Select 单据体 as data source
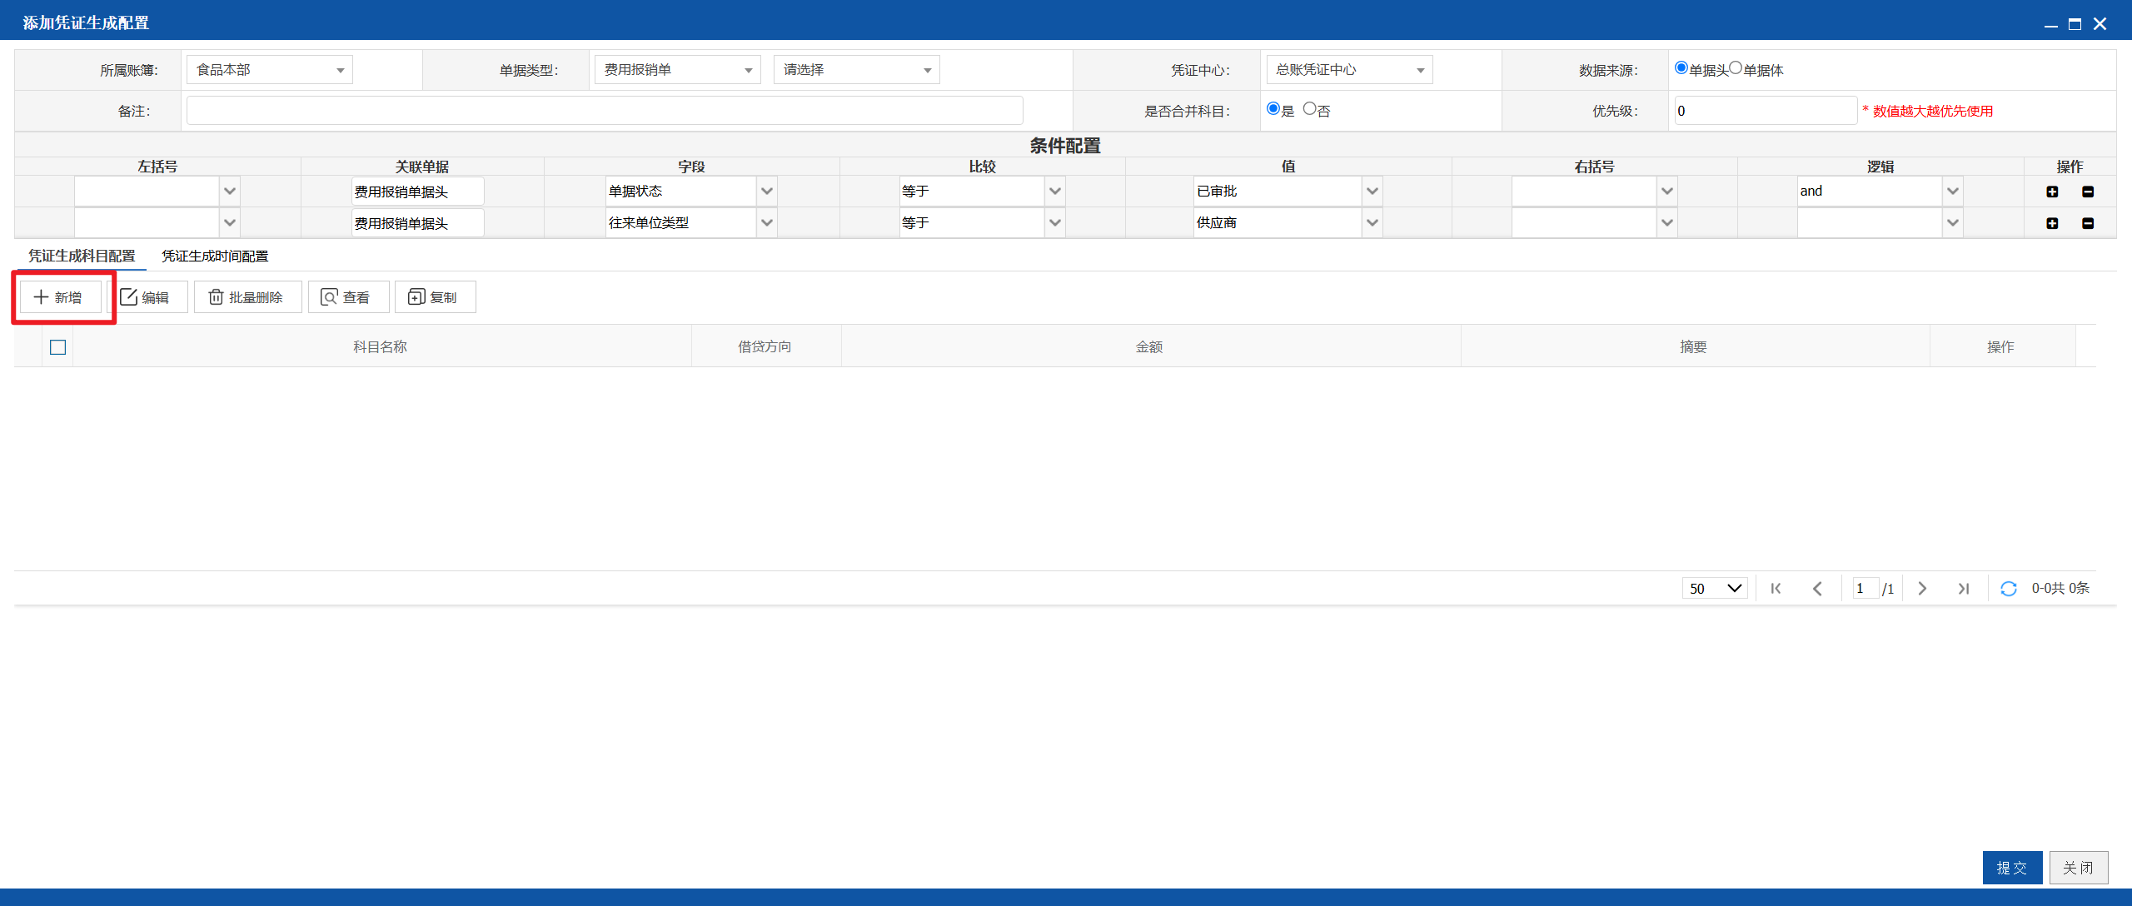The width and height of the screenshot is (2132, 906). coord(1736,68)
